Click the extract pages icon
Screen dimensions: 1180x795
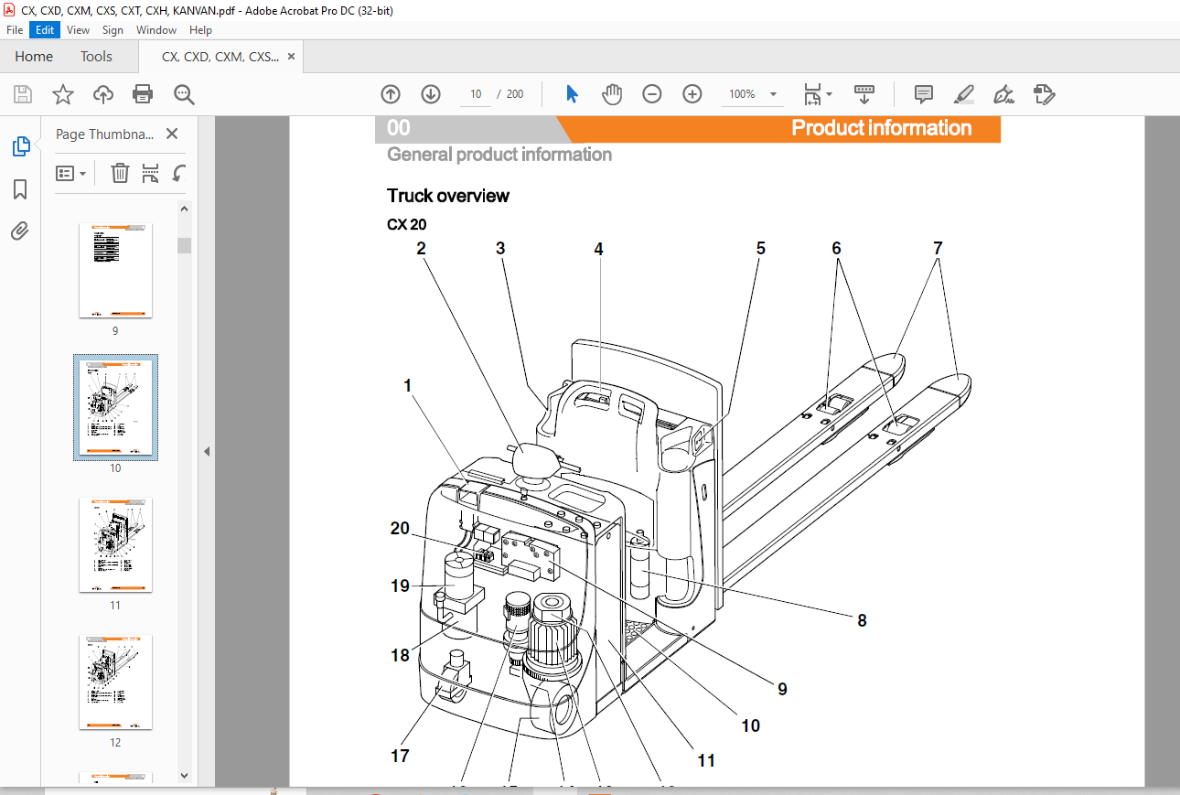pyautogui.click(x=150, y=173)
